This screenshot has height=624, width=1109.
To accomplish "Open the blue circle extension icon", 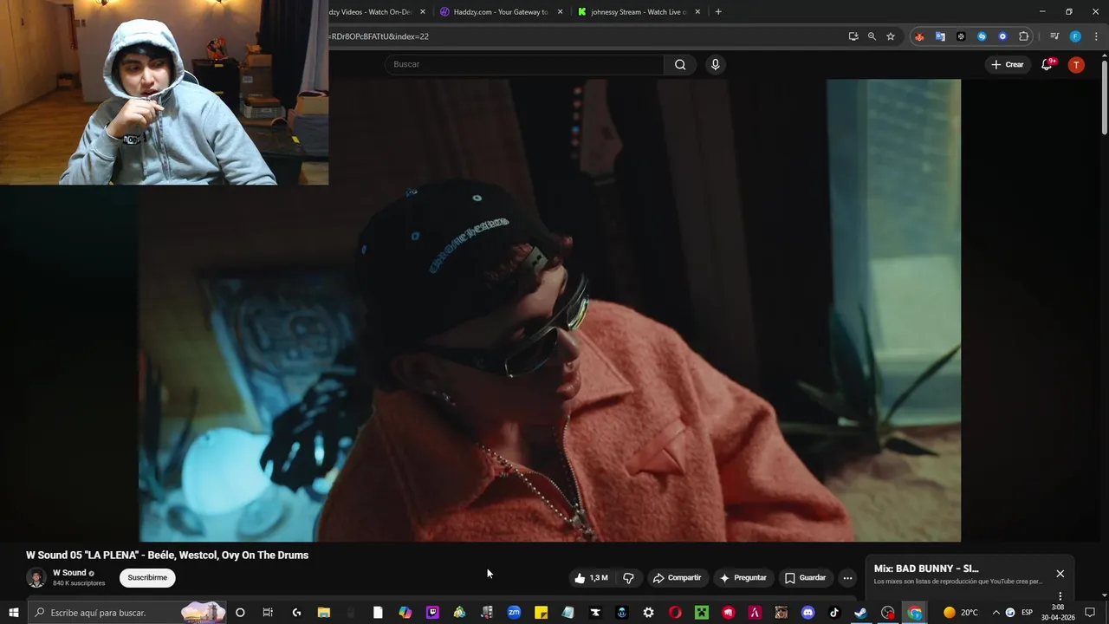I will tap(1002, 36).
